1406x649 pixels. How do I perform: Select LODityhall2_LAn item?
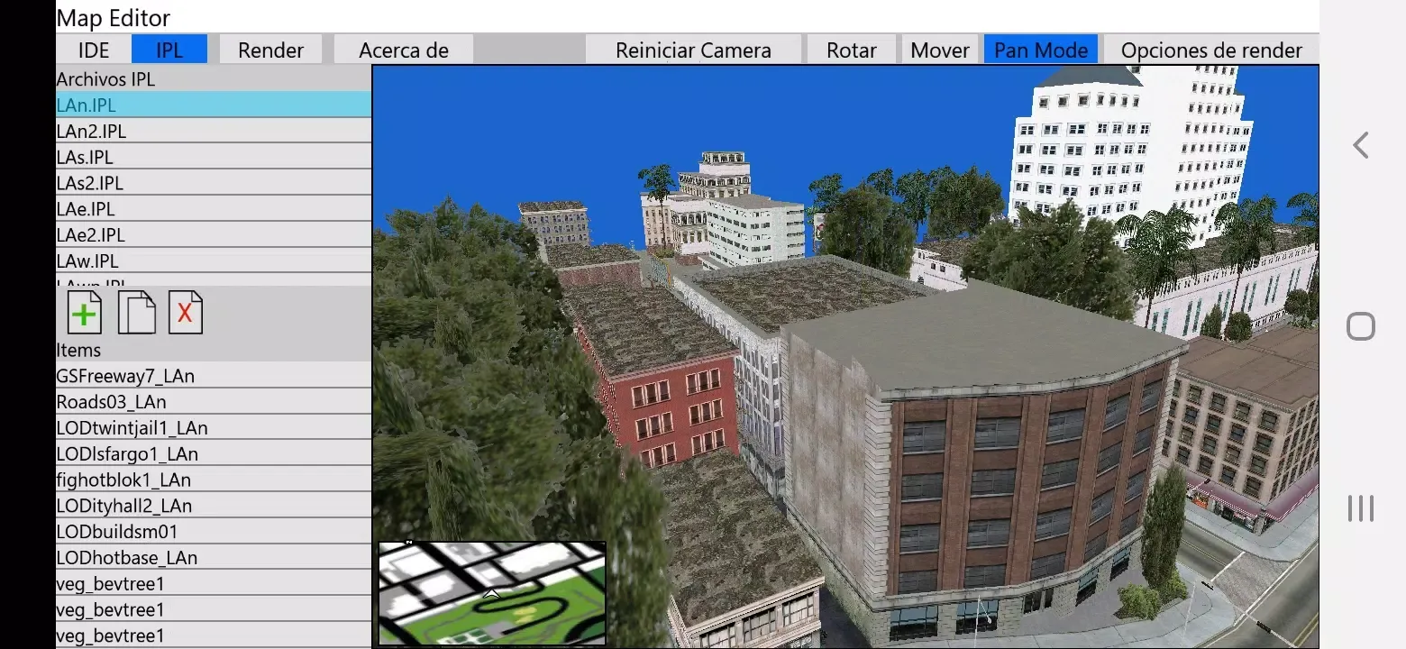[x=214, y=506]
